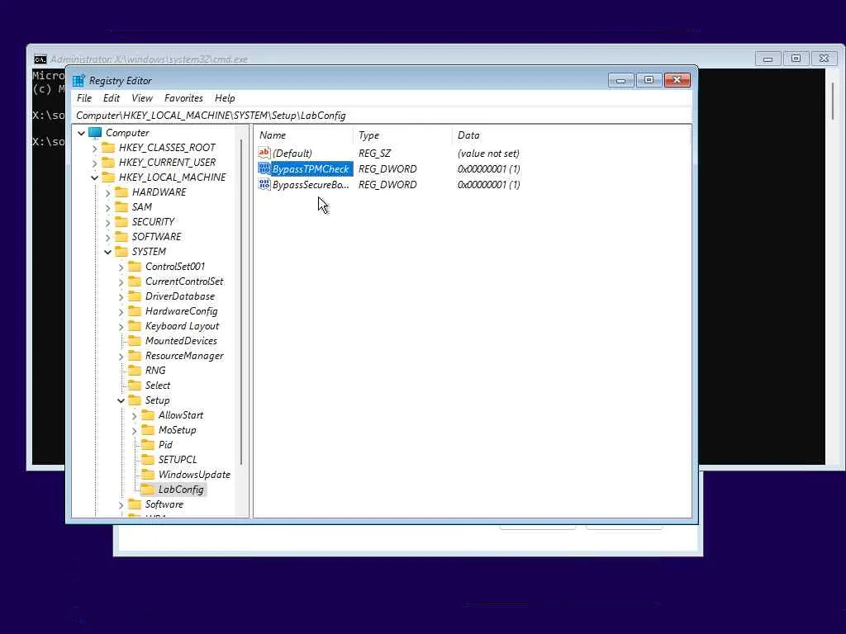
Task: Collapse the Computer root node
Action: (82, 133)
